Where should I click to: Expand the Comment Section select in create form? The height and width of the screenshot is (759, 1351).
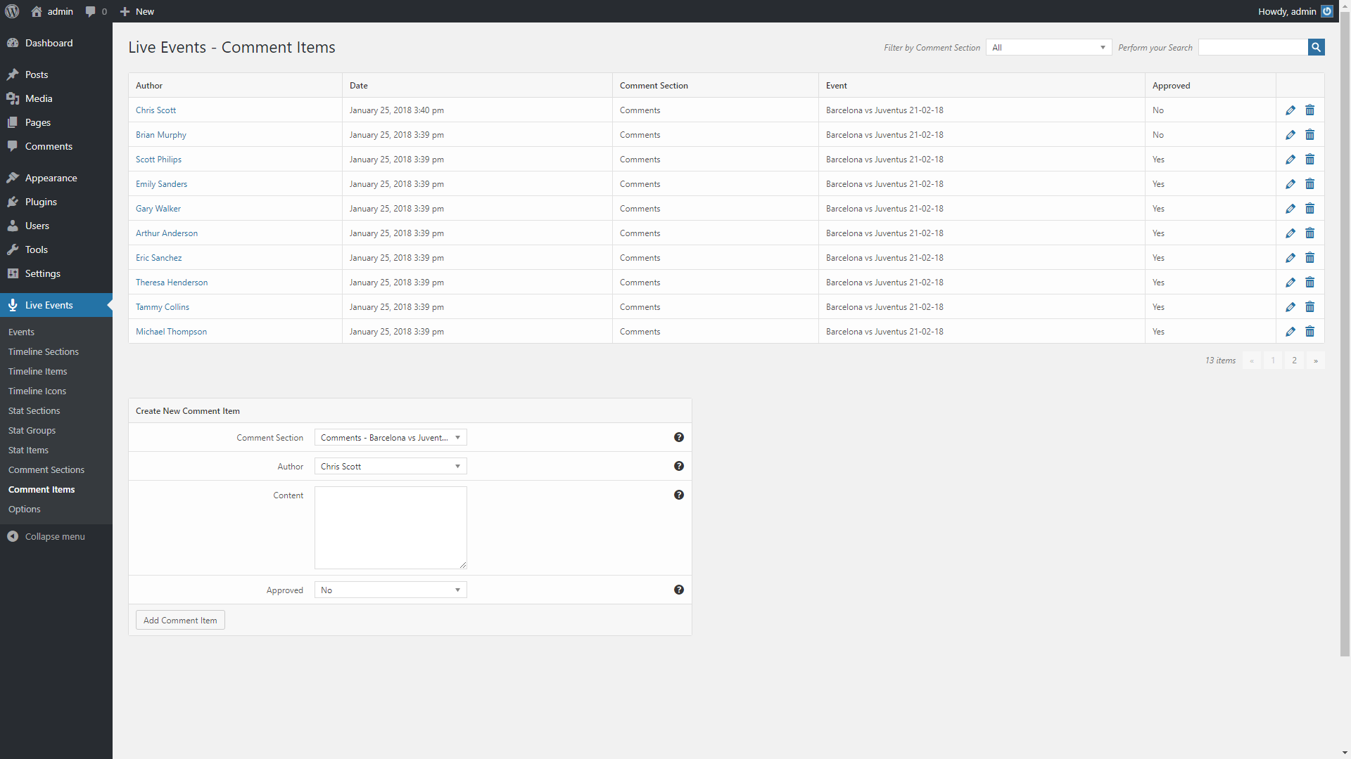tap(390, 437)
